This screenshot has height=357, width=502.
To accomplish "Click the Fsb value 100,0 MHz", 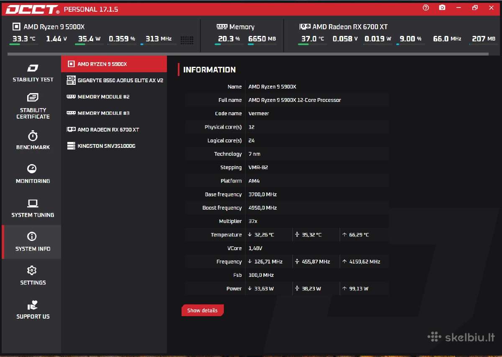I will 261,275.
